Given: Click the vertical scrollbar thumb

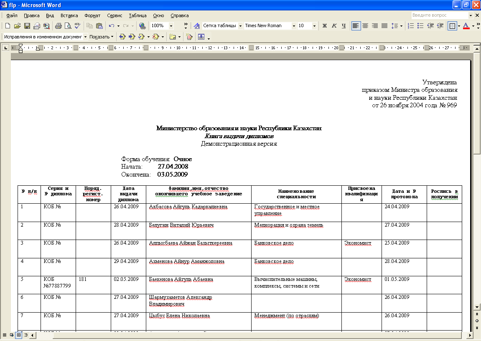Looking at the screenshot, I should 477,103.
